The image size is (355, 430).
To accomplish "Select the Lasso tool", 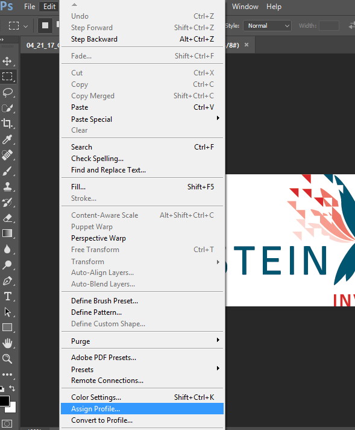I will pyautogui.click(x=7, y=93).
